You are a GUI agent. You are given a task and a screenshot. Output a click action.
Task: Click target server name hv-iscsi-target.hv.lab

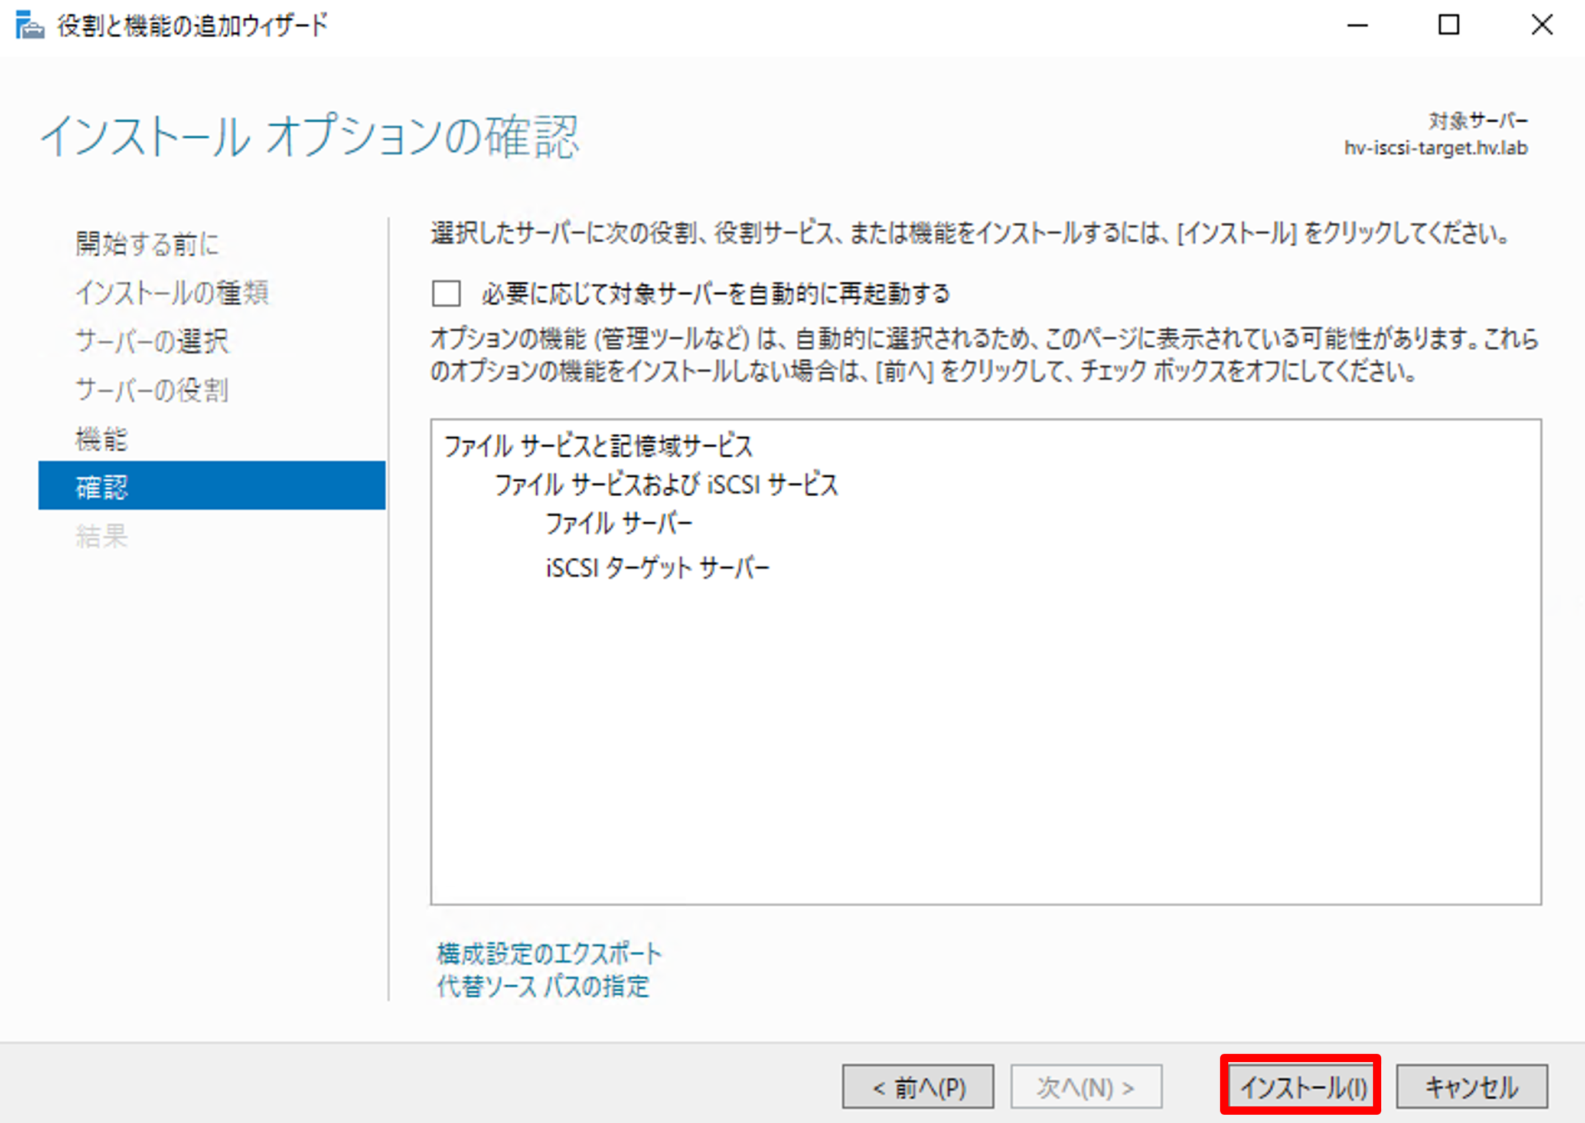[x=1436, y=148]
